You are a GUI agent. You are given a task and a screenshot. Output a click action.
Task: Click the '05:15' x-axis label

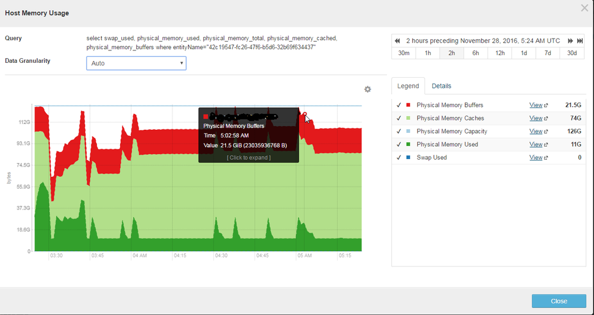pos(345,256)
